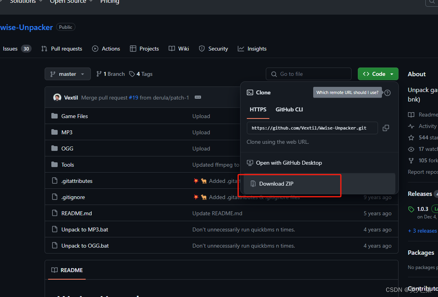Open the Upload commit for Game Files
The height and width of the screenshot is (297, 438).
[x=201, y=116]
